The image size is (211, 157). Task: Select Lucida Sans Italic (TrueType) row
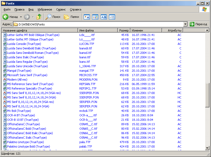point(26,57)
